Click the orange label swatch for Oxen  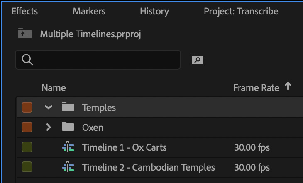tap(27, 127)
